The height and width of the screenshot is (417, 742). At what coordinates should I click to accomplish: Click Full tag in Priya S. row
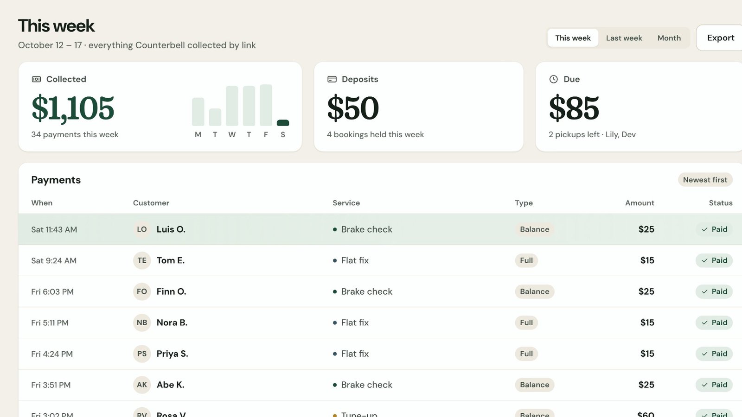[526, 354]
